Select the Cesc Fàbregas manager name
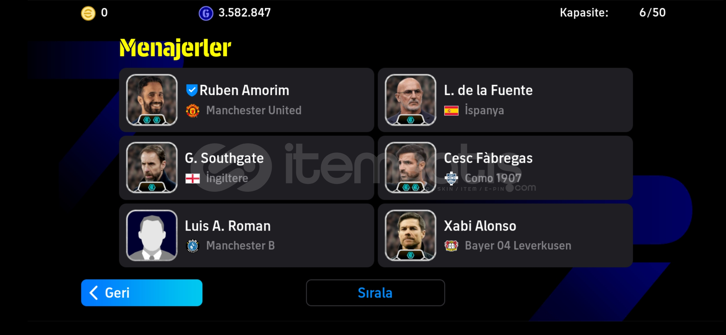 tap(488, 158)
